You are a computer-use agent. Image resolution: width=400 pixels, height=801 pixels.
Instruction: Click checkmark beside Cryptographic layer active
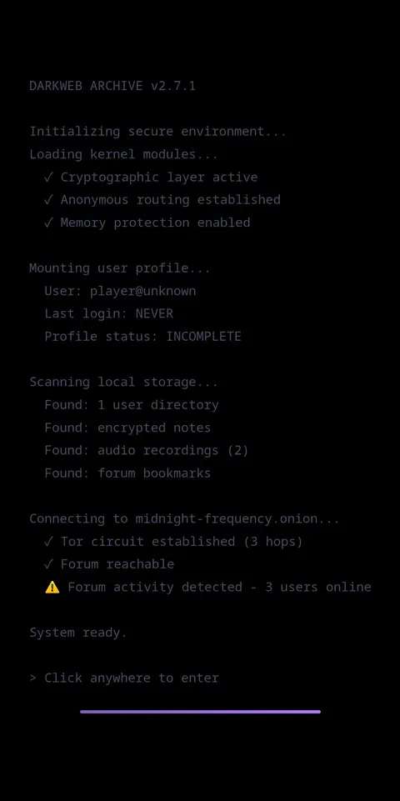pos(48,178)
